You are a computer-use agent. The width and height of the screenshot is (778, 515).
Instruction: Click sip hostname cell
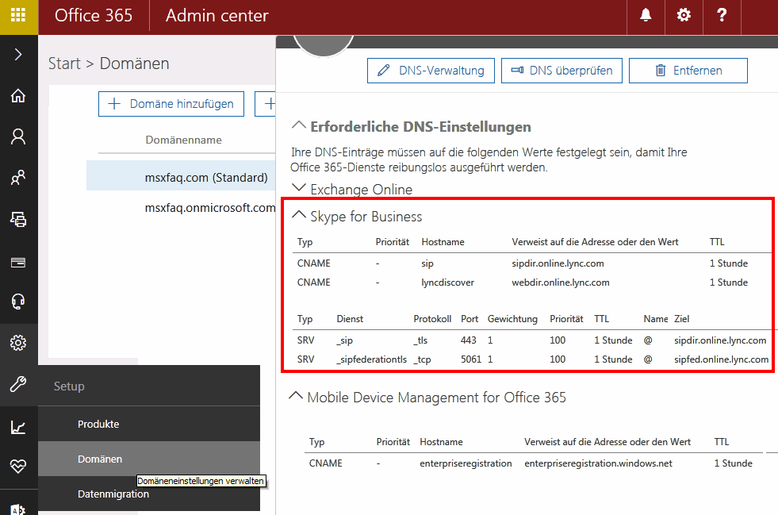427,263
